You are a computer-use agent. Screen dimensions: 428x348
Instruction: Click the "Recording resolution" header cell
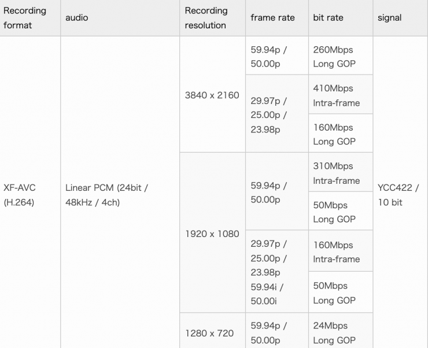[x=206, y=18]
